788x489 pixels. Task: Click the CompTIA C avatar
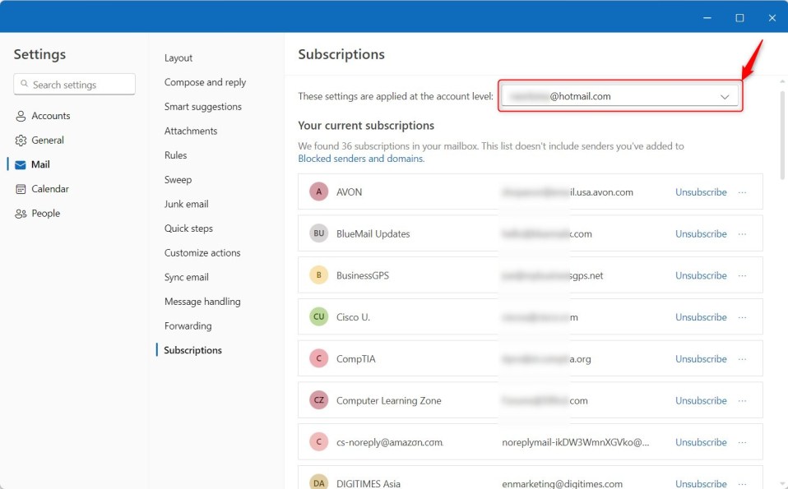(318, 358)
